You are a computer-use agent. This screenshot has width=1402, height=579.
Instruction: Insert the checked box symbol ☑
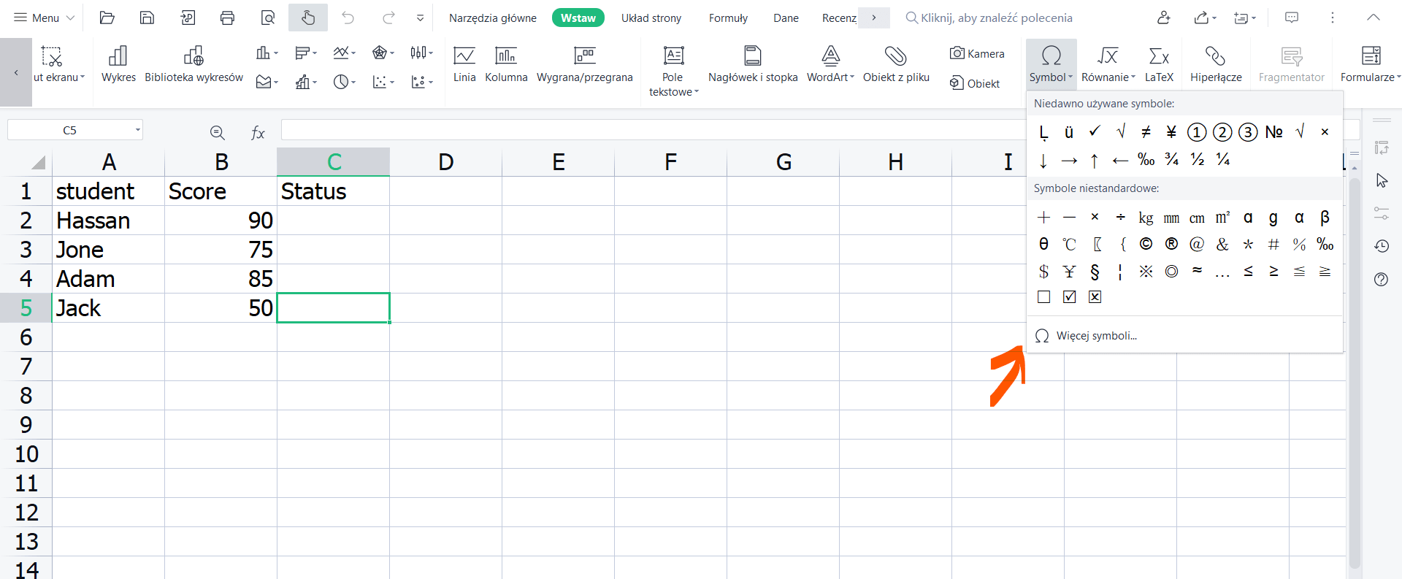(x=1069, y=296)
